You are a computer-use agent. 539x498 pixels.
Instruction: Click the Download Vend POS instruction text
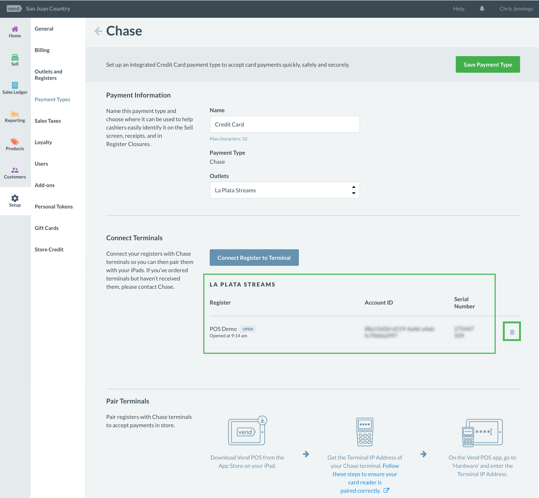247,461
